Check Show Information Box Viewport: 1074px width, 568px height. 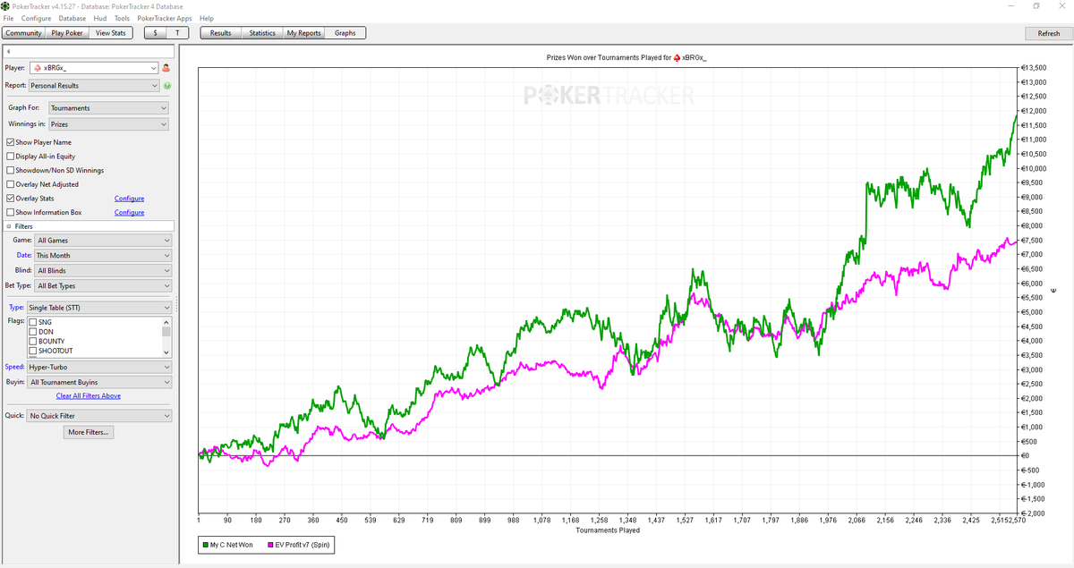click(10, 213)
